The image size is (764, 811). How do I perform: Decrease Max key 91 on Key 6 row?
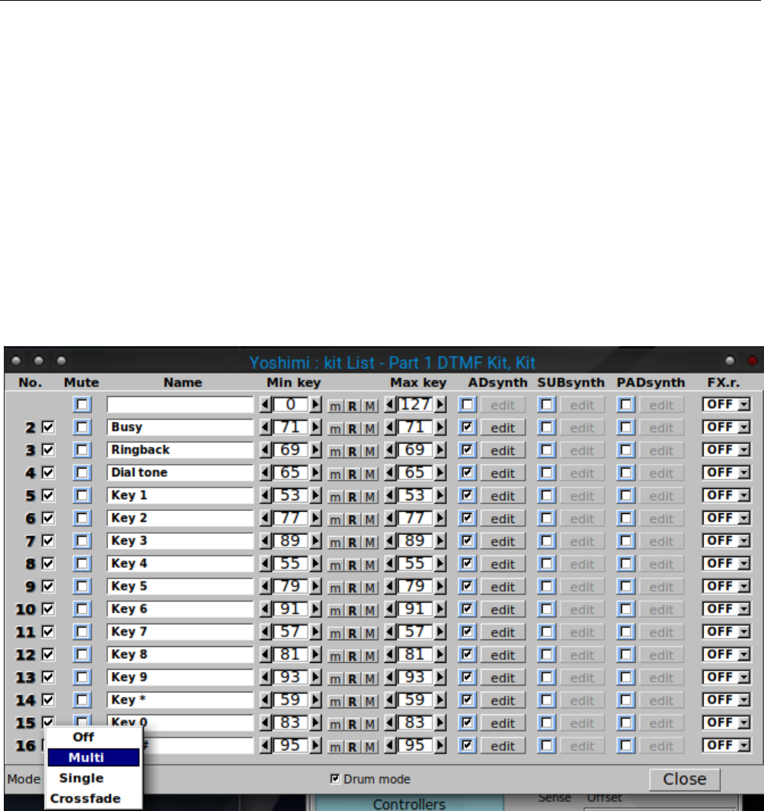(x=390, y=609)
